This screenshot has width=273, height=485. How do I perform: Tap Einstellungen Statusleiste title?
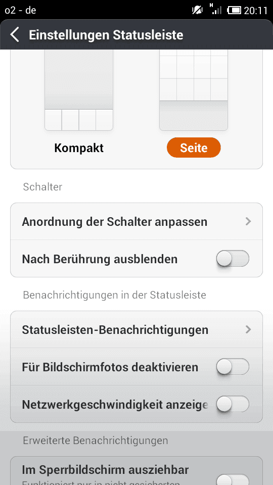[106, 35]
